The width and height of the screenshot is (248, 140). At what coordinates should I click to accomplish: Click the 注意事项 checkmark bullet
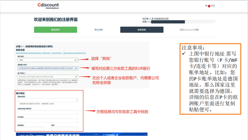184,53
